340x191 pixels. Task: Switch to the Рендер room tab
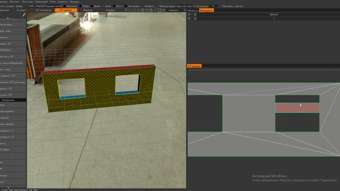(110, 10)
